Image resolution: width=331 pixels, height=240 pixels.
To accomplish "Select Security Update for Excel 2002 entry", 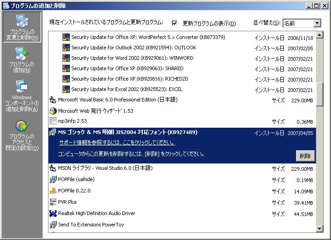I will (127, 90).
